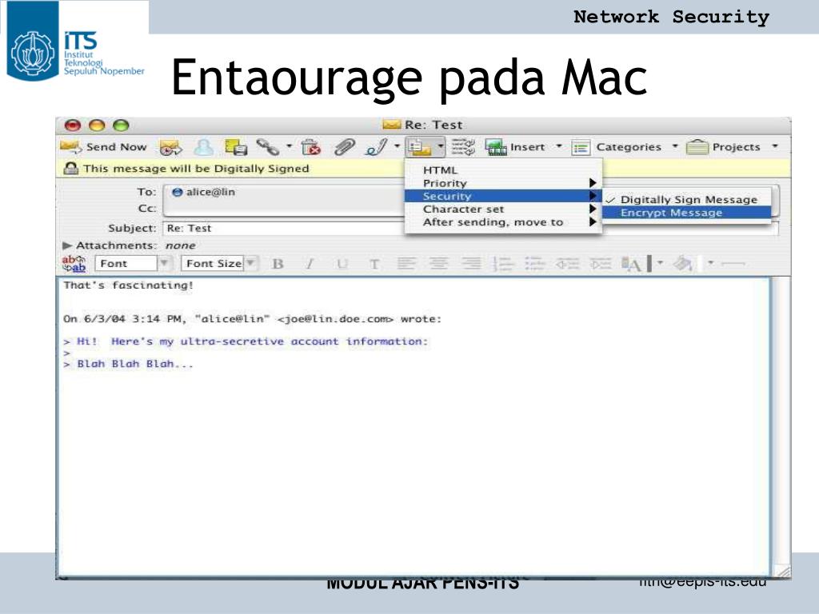This screenshot has height=614, width=819.
Task: Open the Signature dropdown arrow
Action: (x=397, y=146)
